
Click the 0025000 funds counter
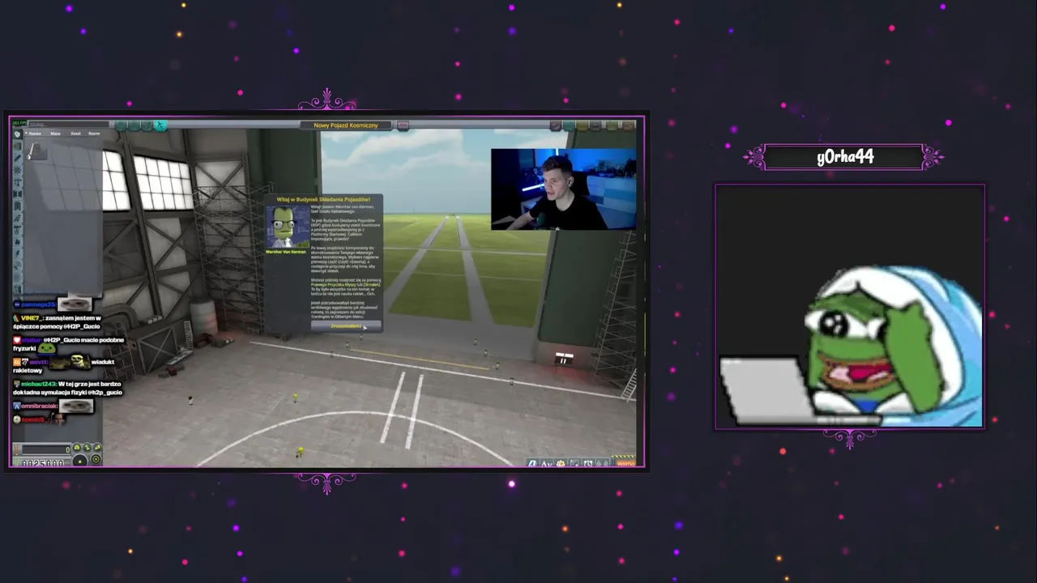42,463
